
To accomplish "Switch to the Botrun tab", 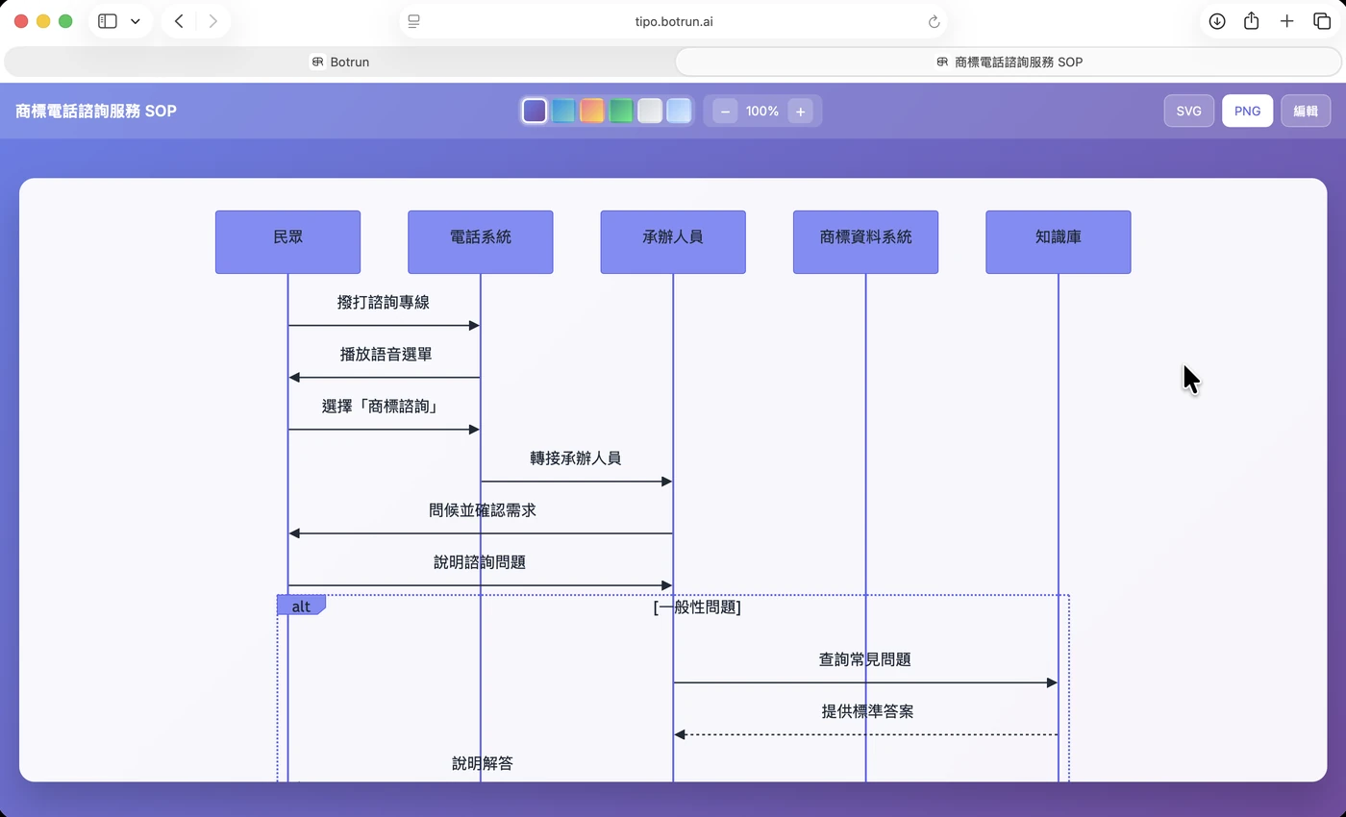I will tap(340, 62).
